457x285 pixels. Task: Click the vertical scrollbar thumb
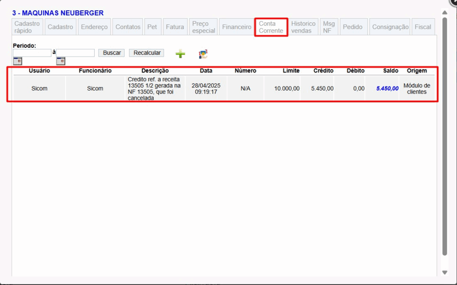445,136
